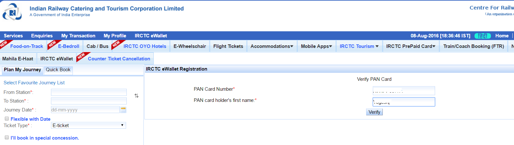514x145 pixels.
Task: Expand the IRCTC Tourism dropdown menu
Action: coord(359,46)
